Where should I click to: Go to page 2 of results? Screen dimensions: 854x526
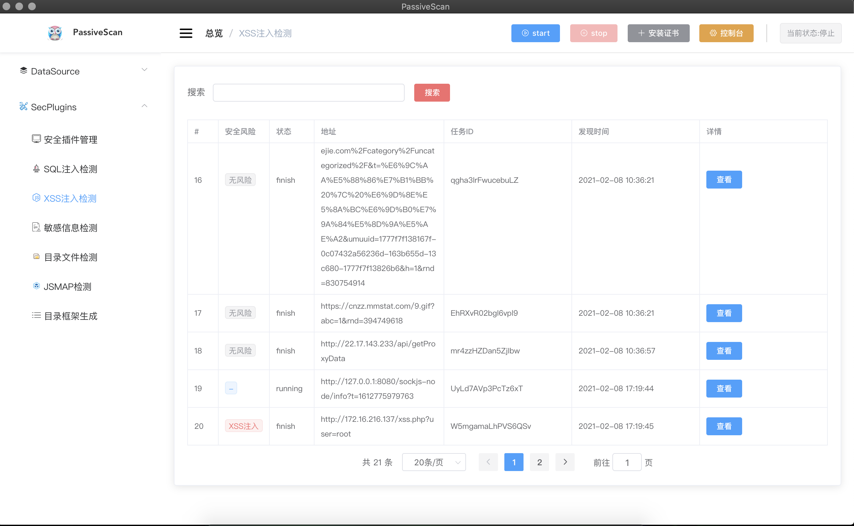tap(539, 462)
